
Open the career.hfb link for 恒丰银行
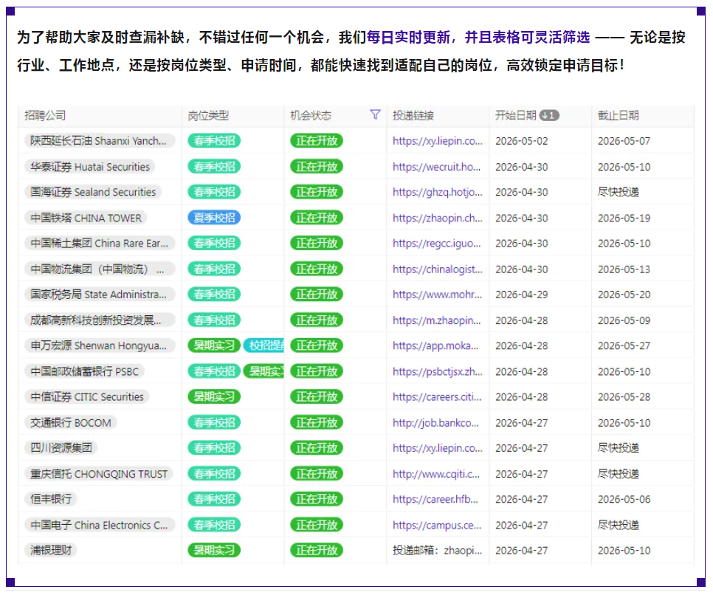pos(435,499)
